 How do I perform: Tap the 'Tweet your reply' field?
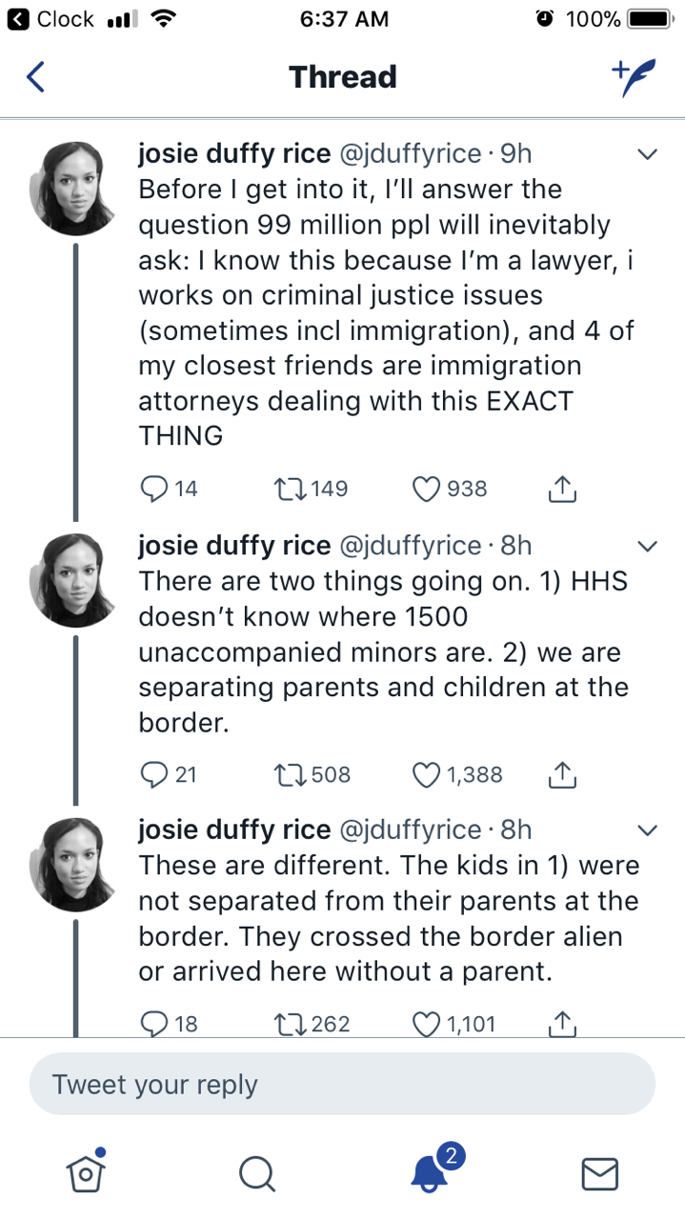tap(342, 1084)
